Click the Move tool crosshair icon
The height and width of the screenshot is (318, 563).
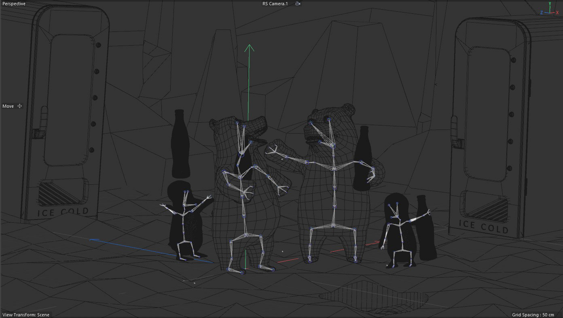(19, 106)
